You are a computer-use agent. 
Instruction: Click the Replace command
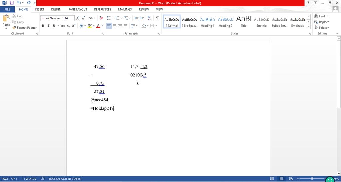click(322, 22)
